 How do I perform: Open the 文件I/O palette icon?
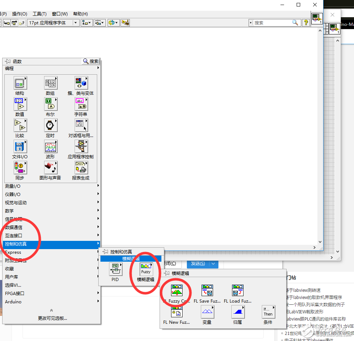tap(20, 147)
